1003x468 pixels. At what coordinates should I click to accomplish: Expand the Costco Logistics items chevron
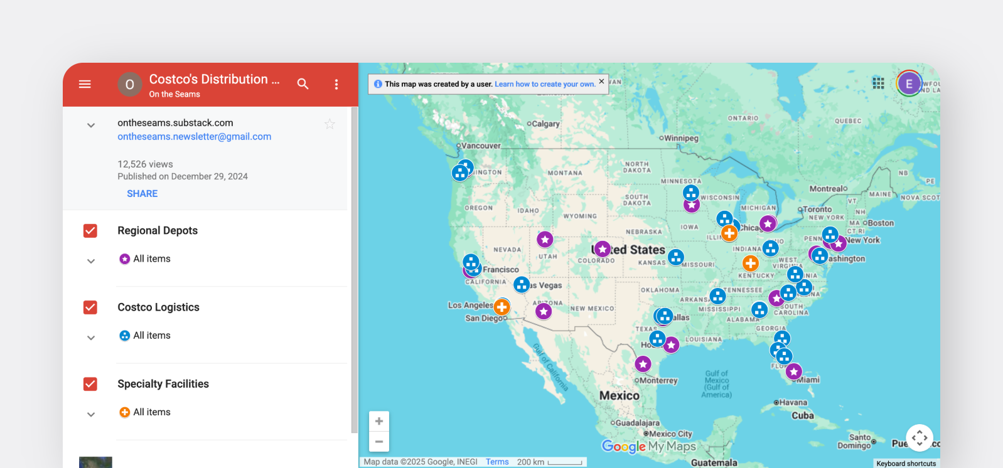[x=91, y=338]
